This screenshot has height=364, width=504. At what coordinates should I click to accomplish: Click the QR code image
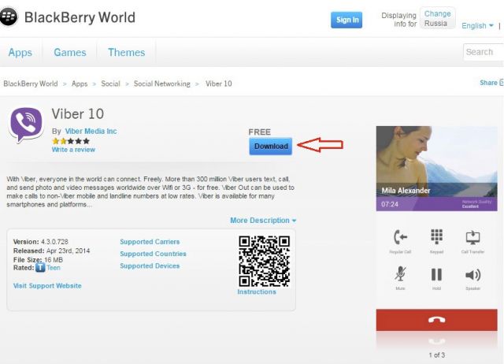tap(265, 261)
